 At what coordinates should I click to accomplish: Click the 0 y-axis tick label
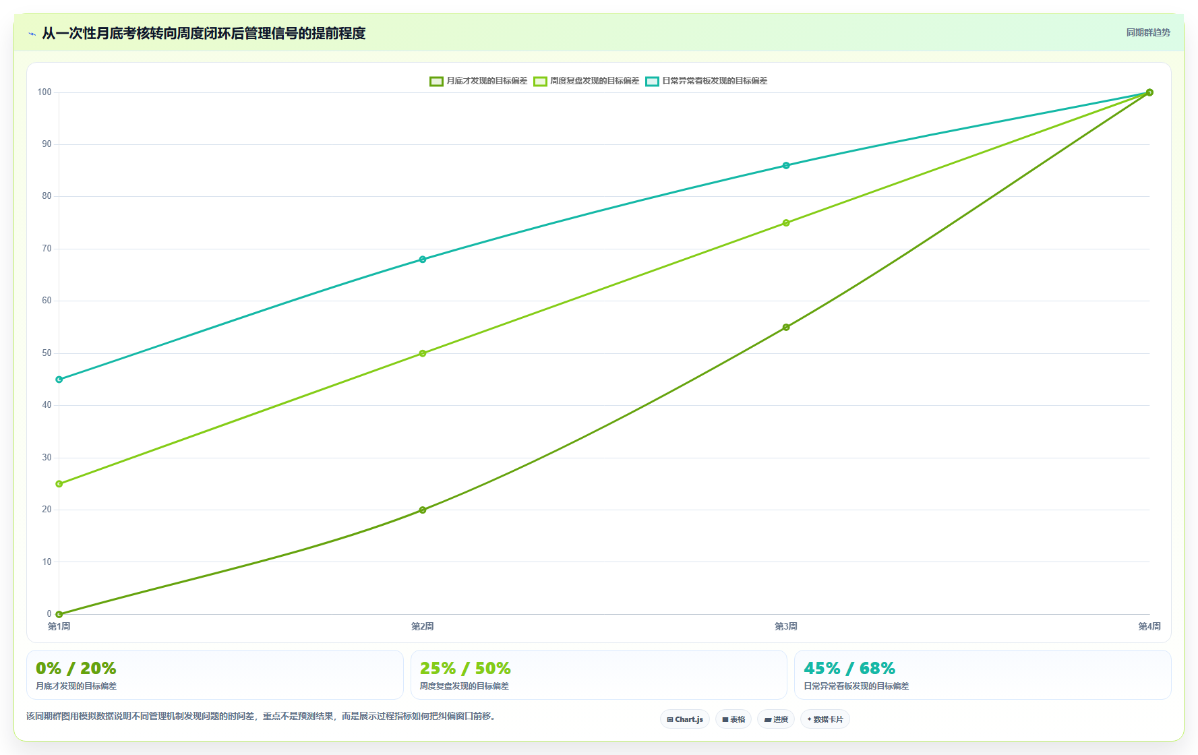pyautogui.click(x=49, y=614)
